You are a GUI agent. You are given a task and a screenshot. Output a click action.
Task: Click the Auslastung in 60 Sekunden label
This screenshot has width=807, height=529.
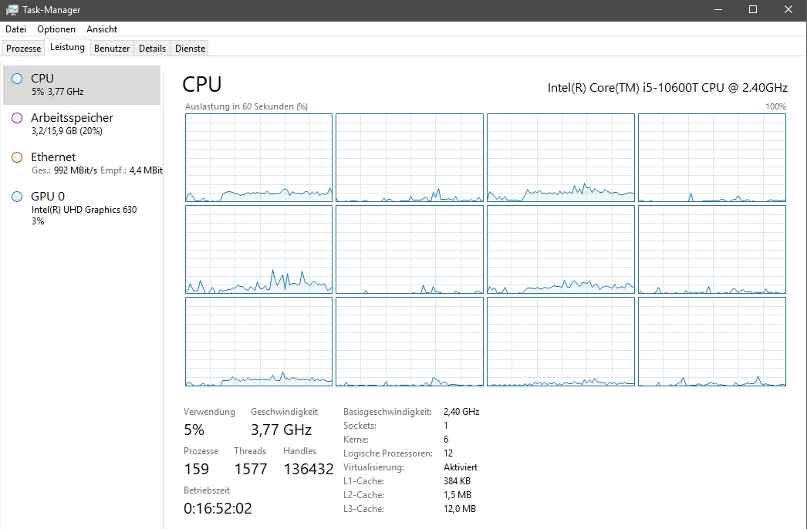point(246,106)
